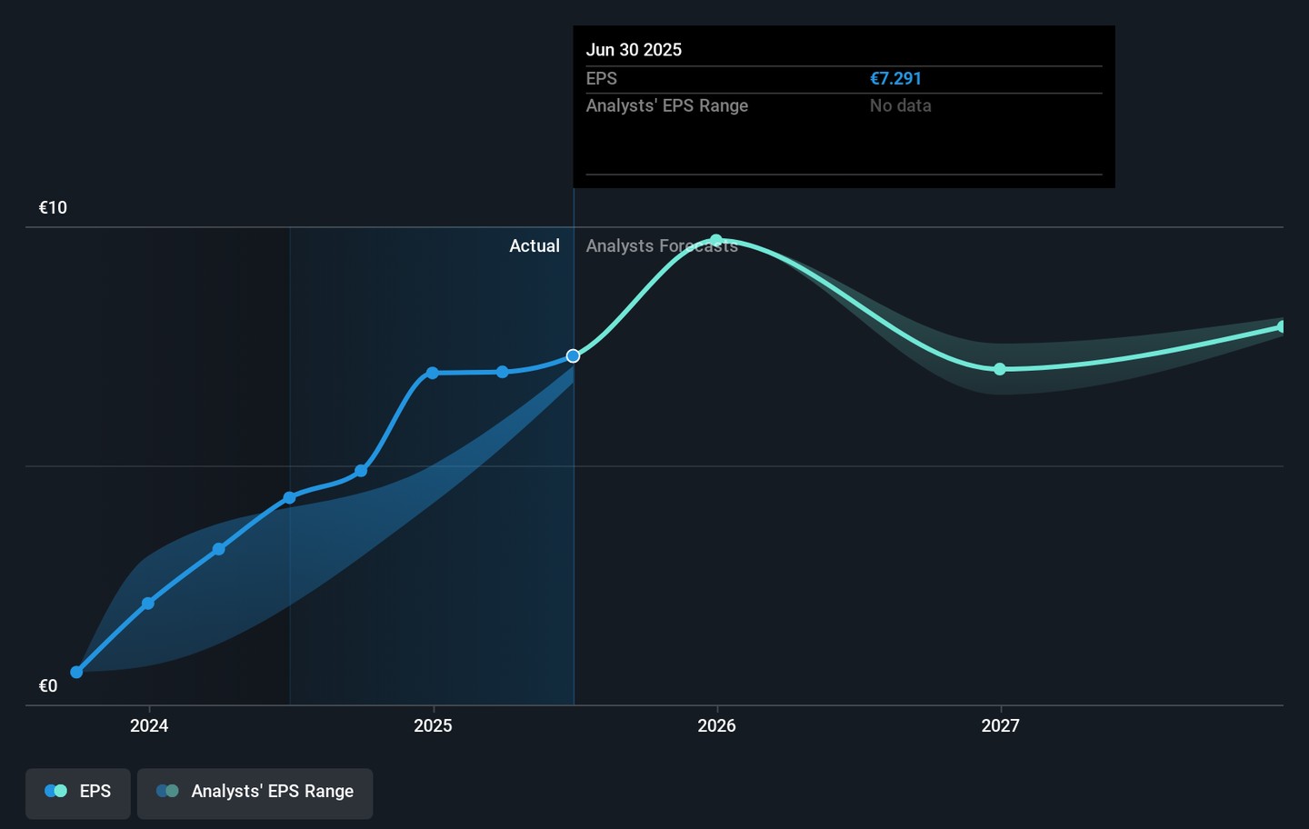Screen dimensions: 1309x829
Task: Click the 2025 x-axis label
Action: point(433,725)
